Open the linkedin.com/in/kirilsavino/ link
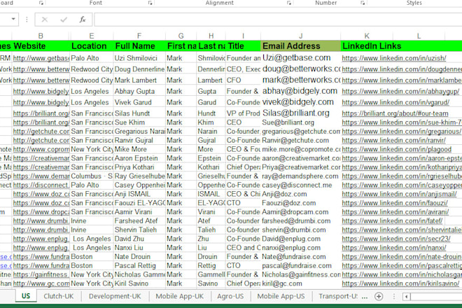 pos(400,283)
